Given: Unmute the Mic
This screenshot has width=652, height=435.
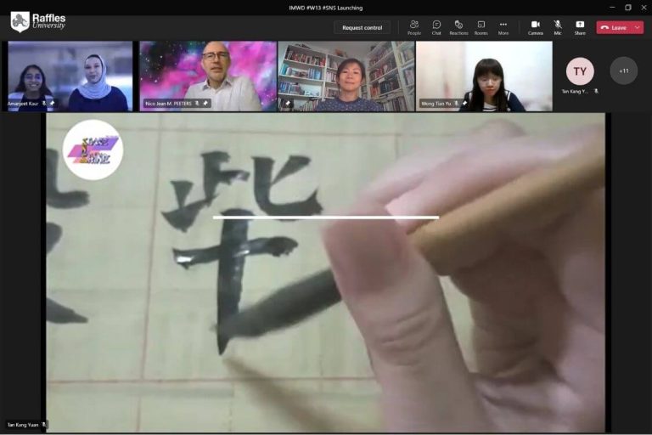Looking at the screenshot, I should (558, 26).
